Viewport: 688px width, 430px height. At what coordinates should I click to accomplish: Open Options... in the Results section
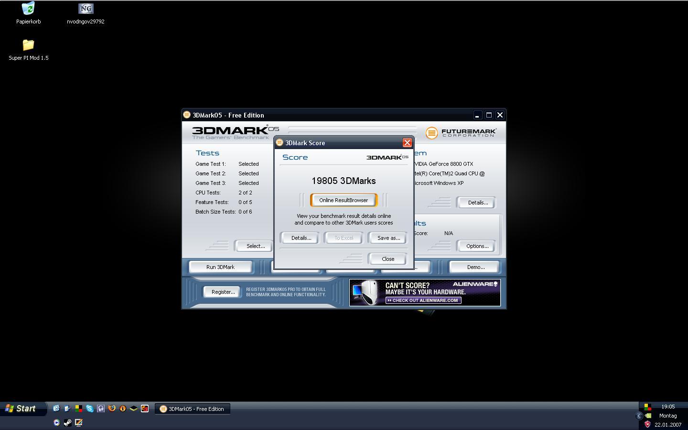(477, 246)
